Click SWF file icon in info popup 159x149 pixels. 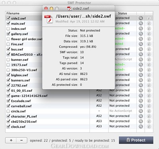tap(48, 19)
